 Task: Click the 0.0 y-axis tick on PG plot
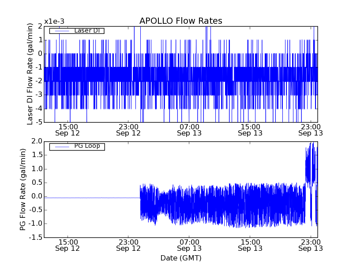(36, 196)
